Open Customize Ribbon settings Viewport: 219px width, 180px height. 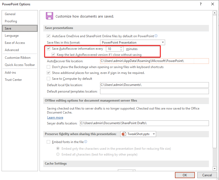pos(20,58)
